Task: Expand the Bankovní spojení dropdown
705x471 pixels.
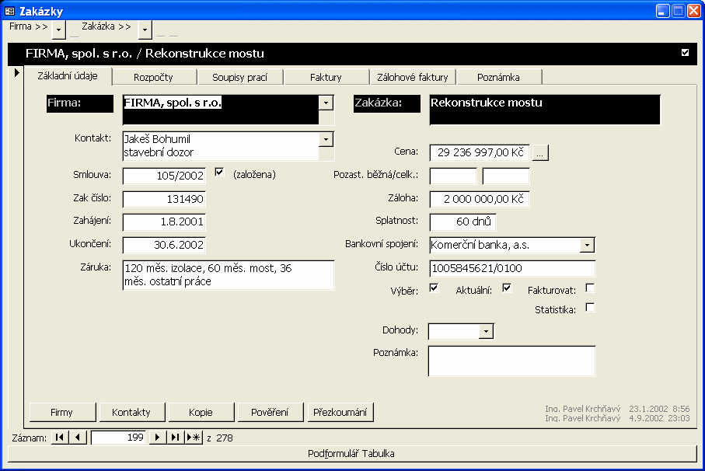Action: [x=588, y=246]
